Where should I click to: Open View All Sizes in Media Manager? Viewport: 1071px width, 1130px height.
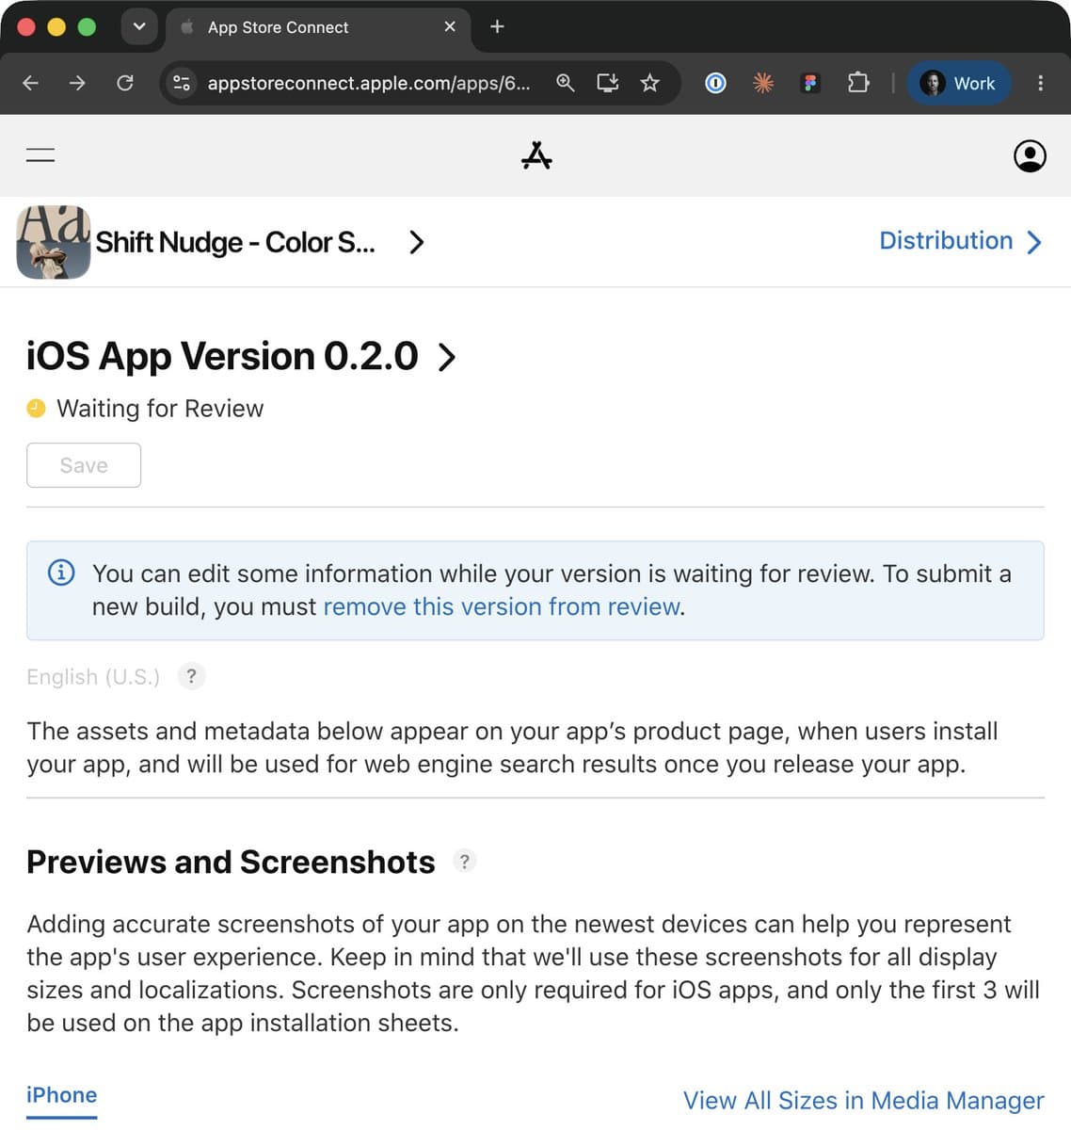pos(864,1100)
